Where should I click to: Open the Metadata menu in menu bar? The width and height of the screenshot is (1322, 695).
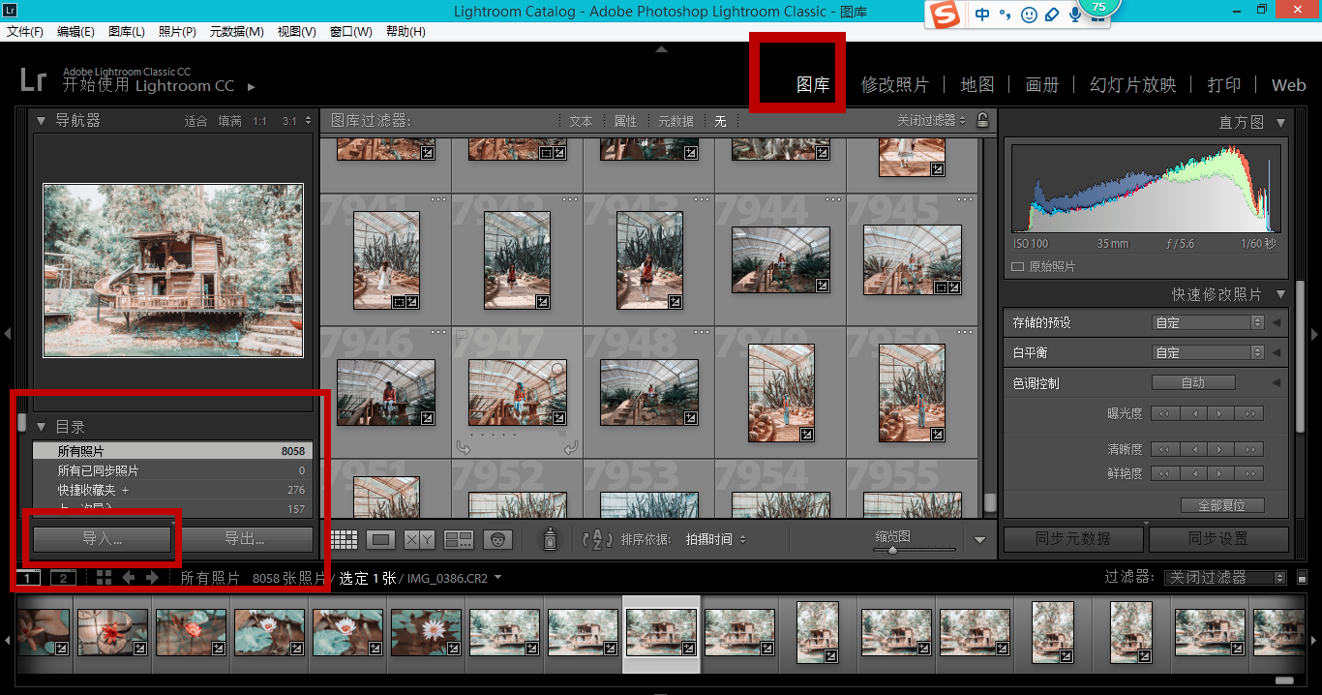(x=236, y=32)
